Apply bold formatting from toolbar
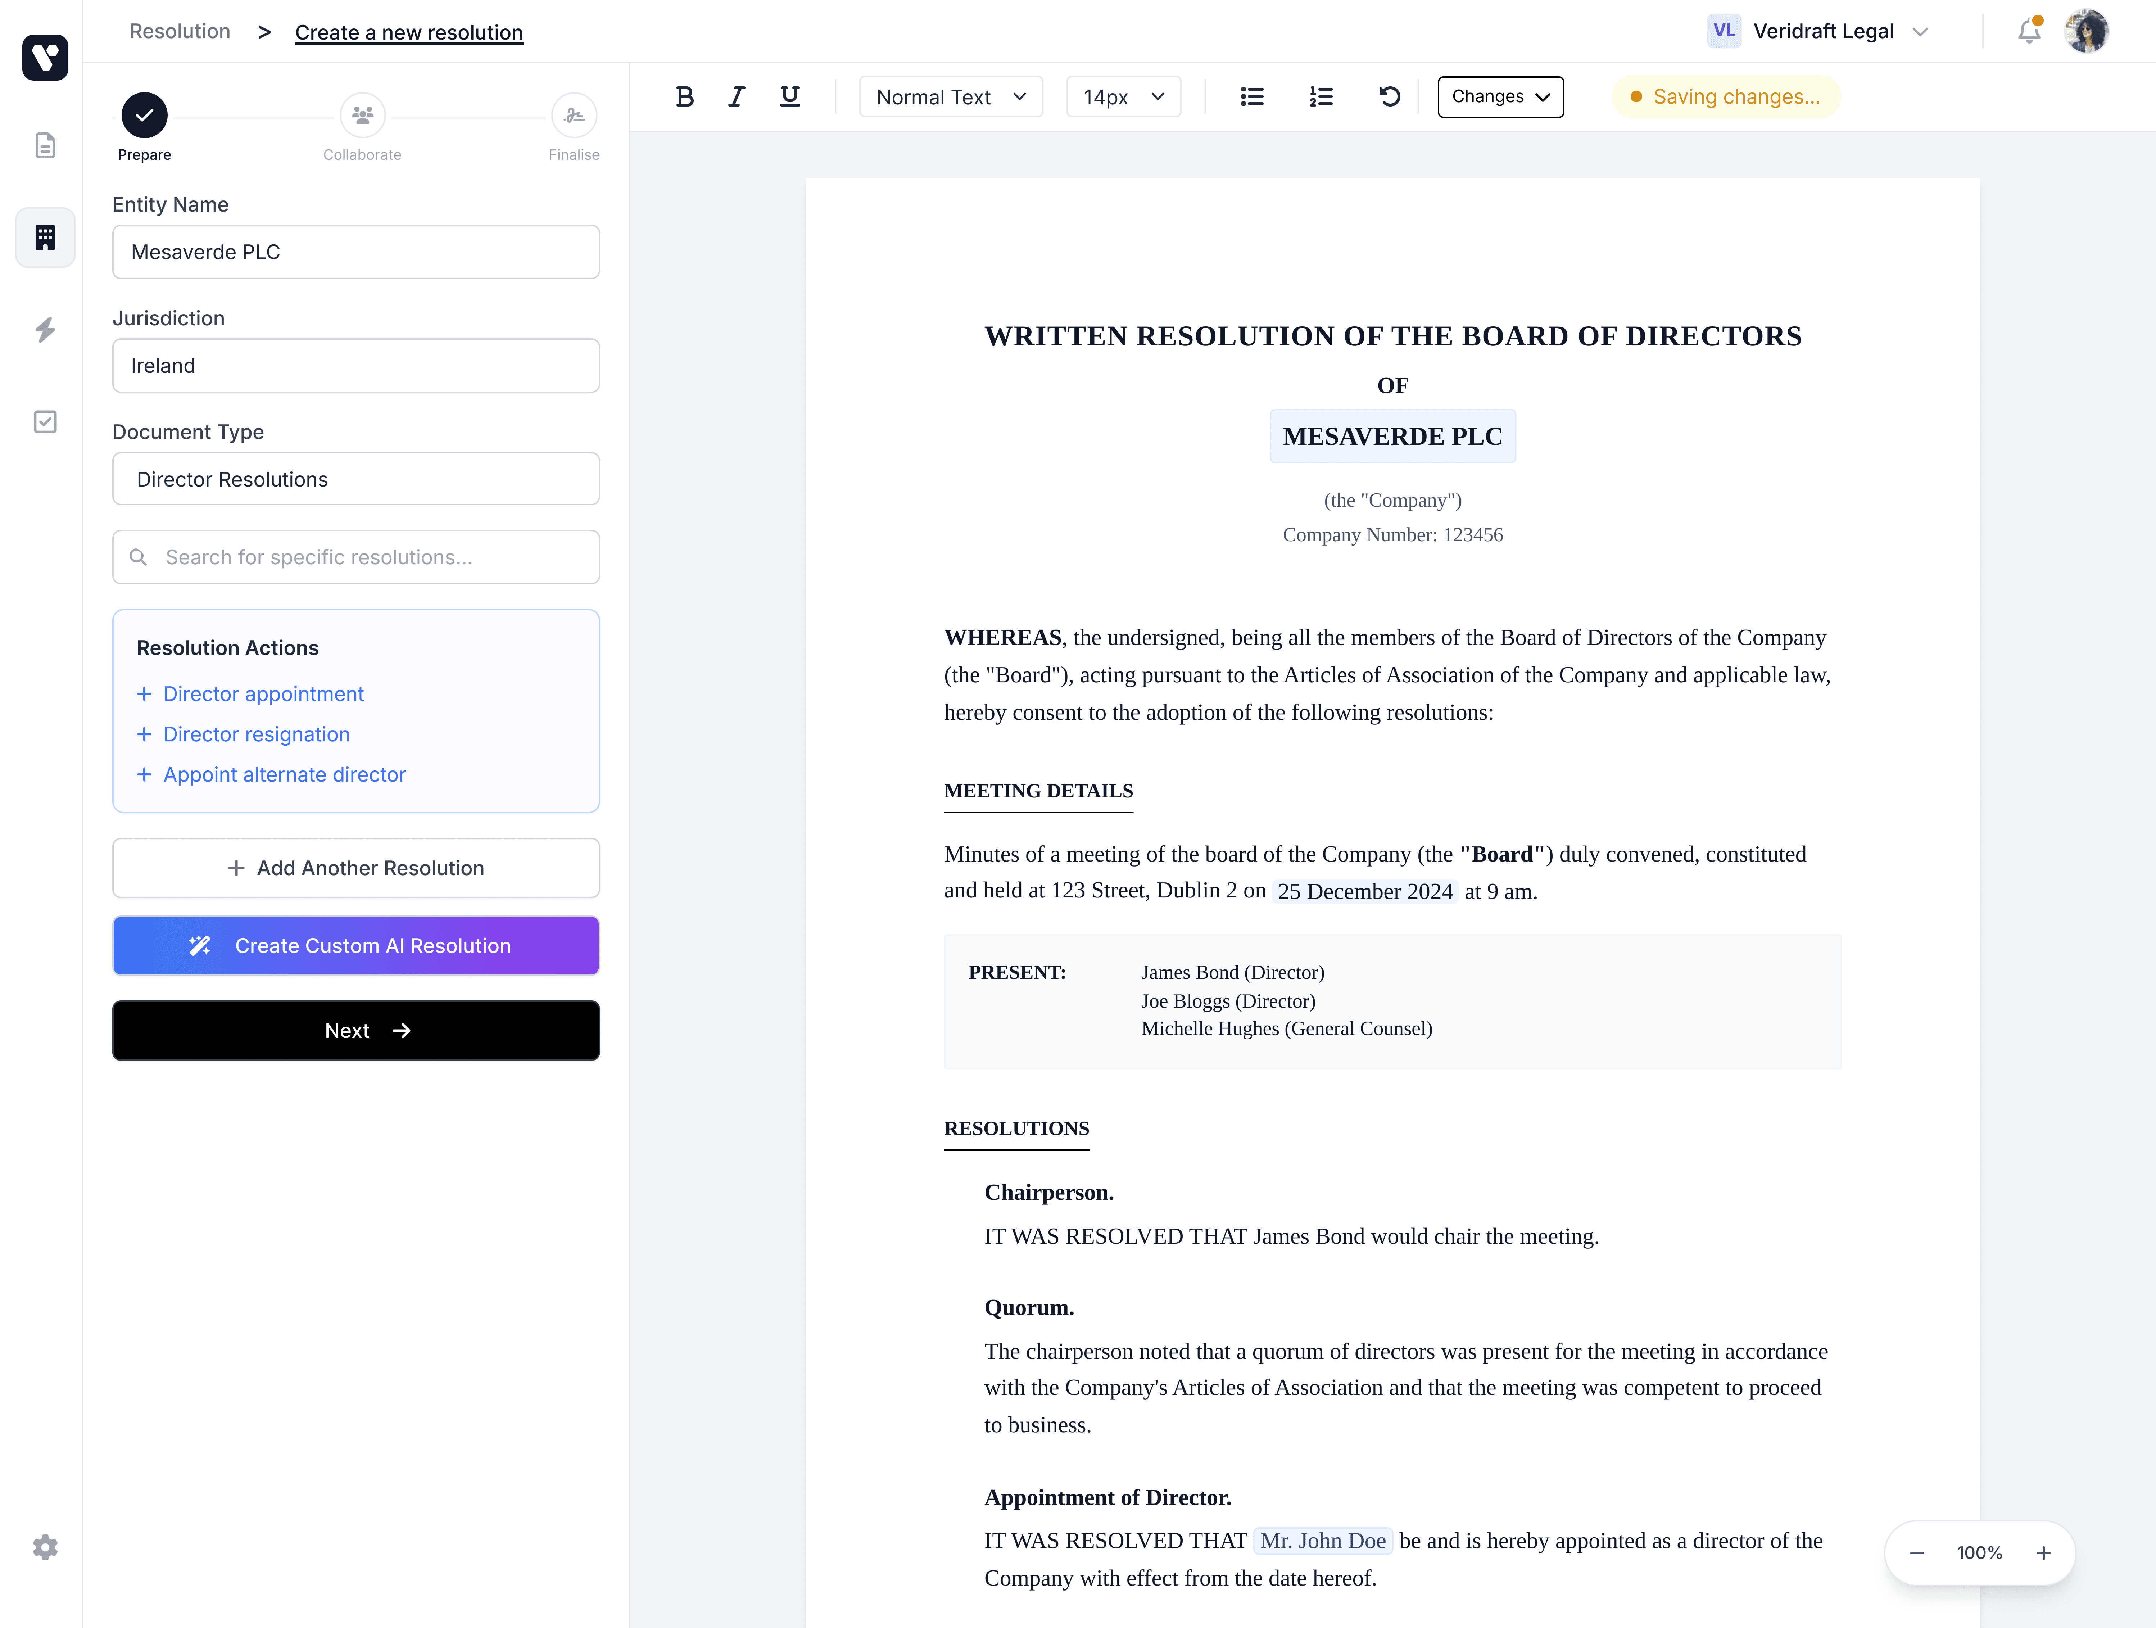The image size is (2156, 1628). 684,96
